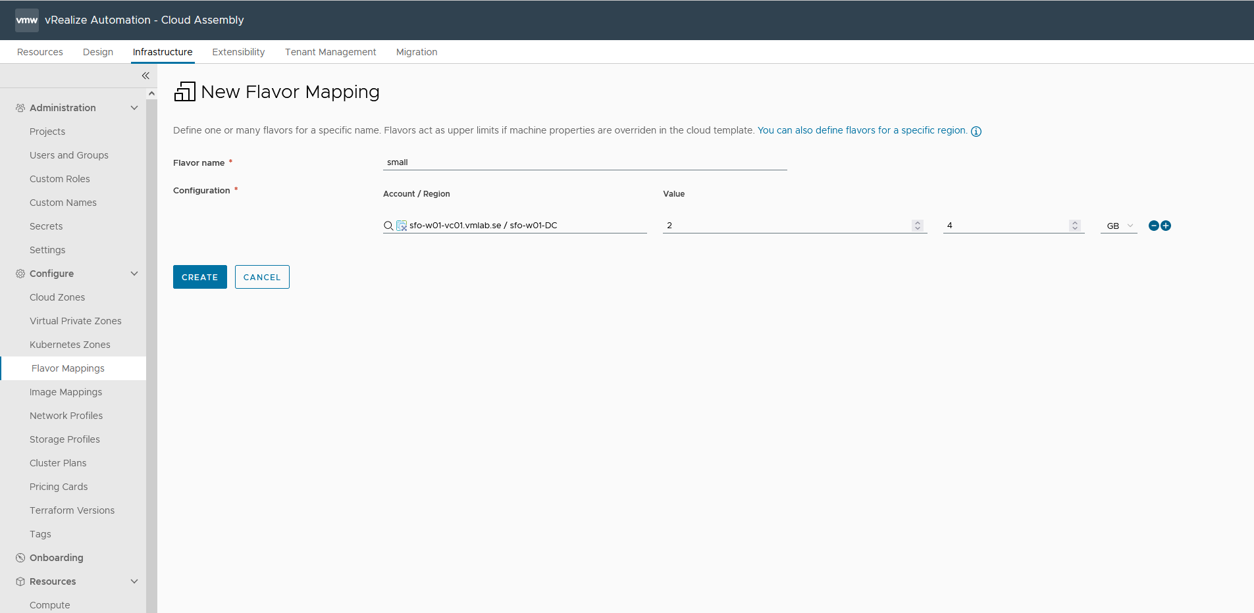The image size is (1254, 613).
Task: Click the vCenter account icon in region field
Action: coord(402,226)
